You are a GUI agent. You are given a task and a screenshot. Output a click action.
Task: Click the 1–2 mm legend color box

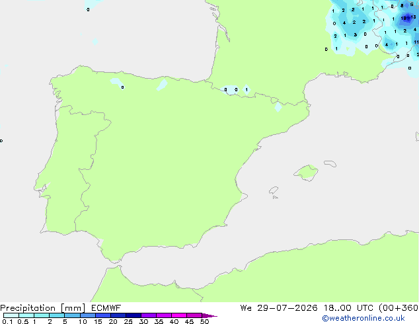42,315
